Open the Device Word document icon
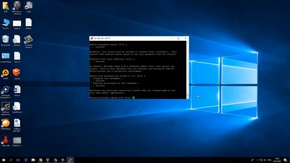Viewport: 290px width, 163px height. click(17, 91)
